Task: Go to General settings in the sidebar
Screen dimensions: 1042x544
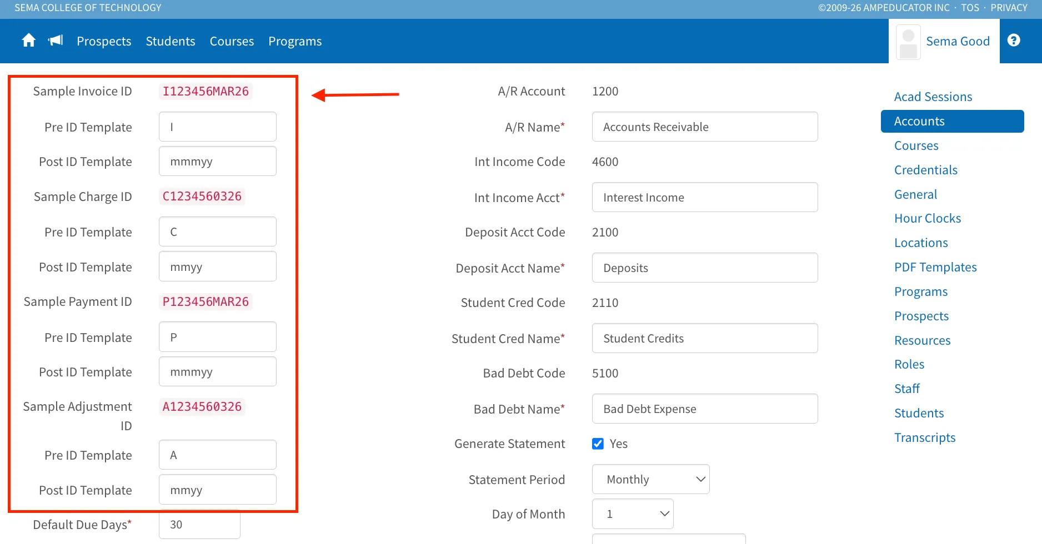Action: 915,194
